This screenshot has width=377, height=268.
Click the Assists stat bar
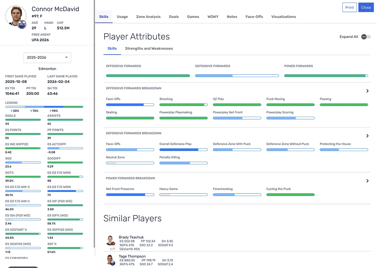pyautogui.click(x=65, y=120)
